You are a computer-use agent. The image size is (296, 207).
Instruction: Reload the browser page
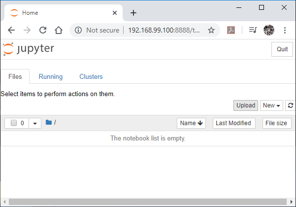point(43,30)
